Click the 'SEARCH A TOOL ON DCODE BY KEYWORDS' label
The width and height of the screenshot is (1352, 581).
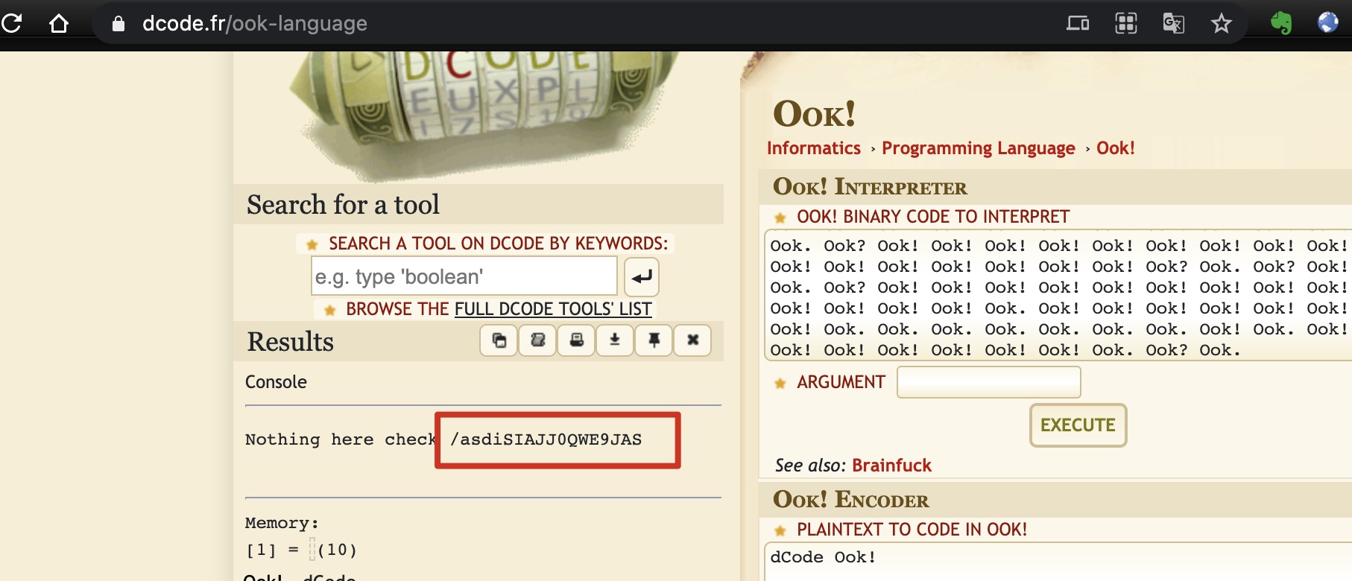[x=499, y=244]
